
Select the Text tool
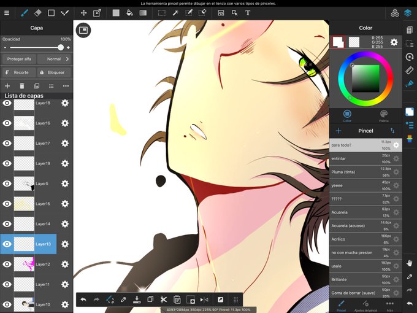[248, 13]
